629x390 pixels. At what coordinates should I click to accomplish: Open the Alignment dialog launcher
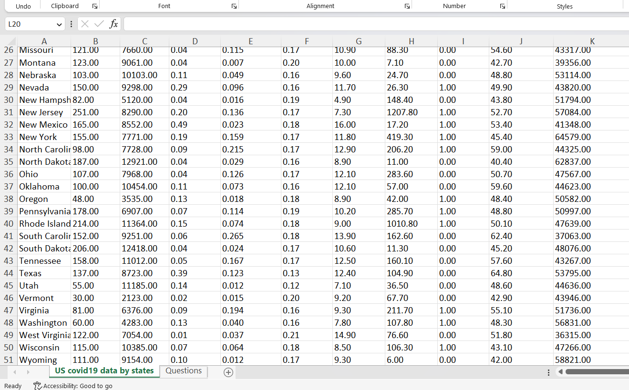(407, 6)
